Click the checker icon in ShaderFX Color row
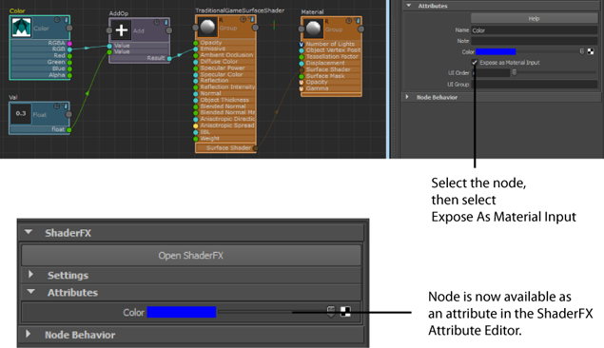The height and width of the screenshot is (348, 604). tap(345, 312)
